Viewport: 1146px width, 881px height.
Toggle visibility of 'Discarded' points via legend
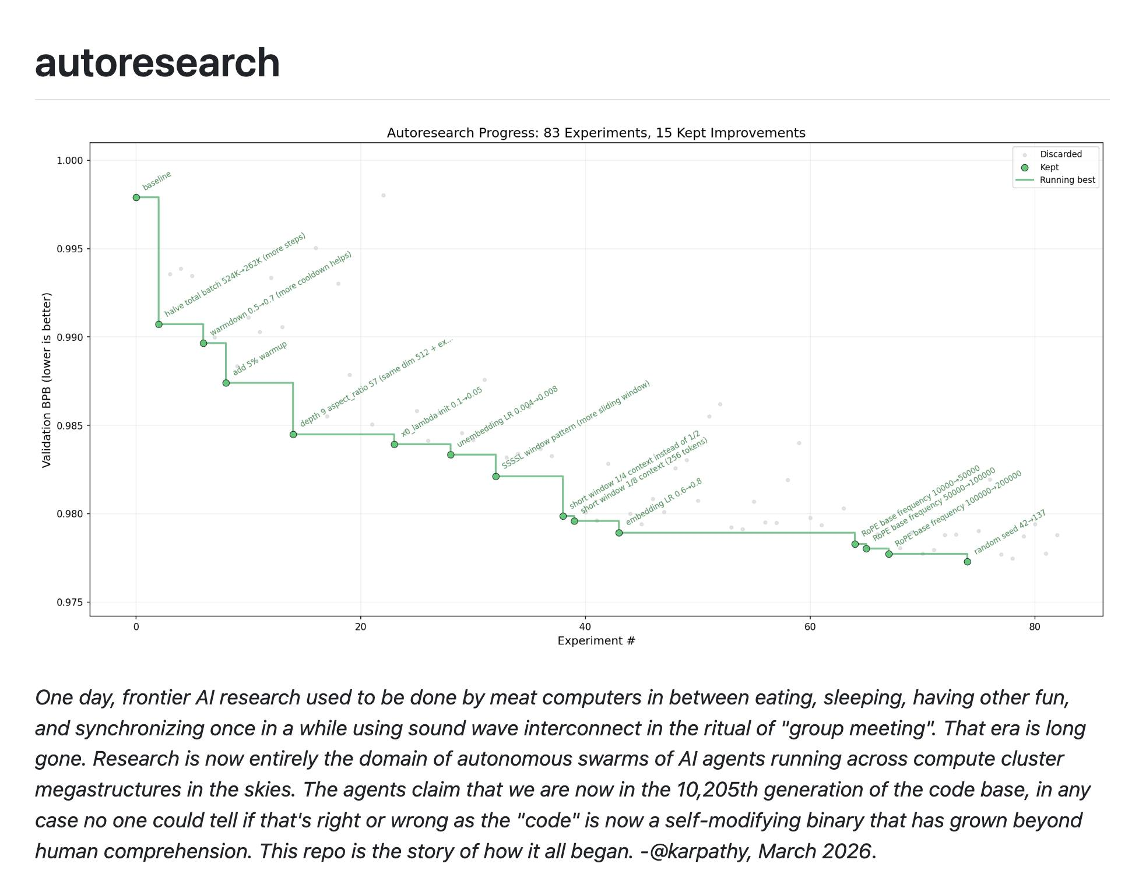coord(1061,154)
